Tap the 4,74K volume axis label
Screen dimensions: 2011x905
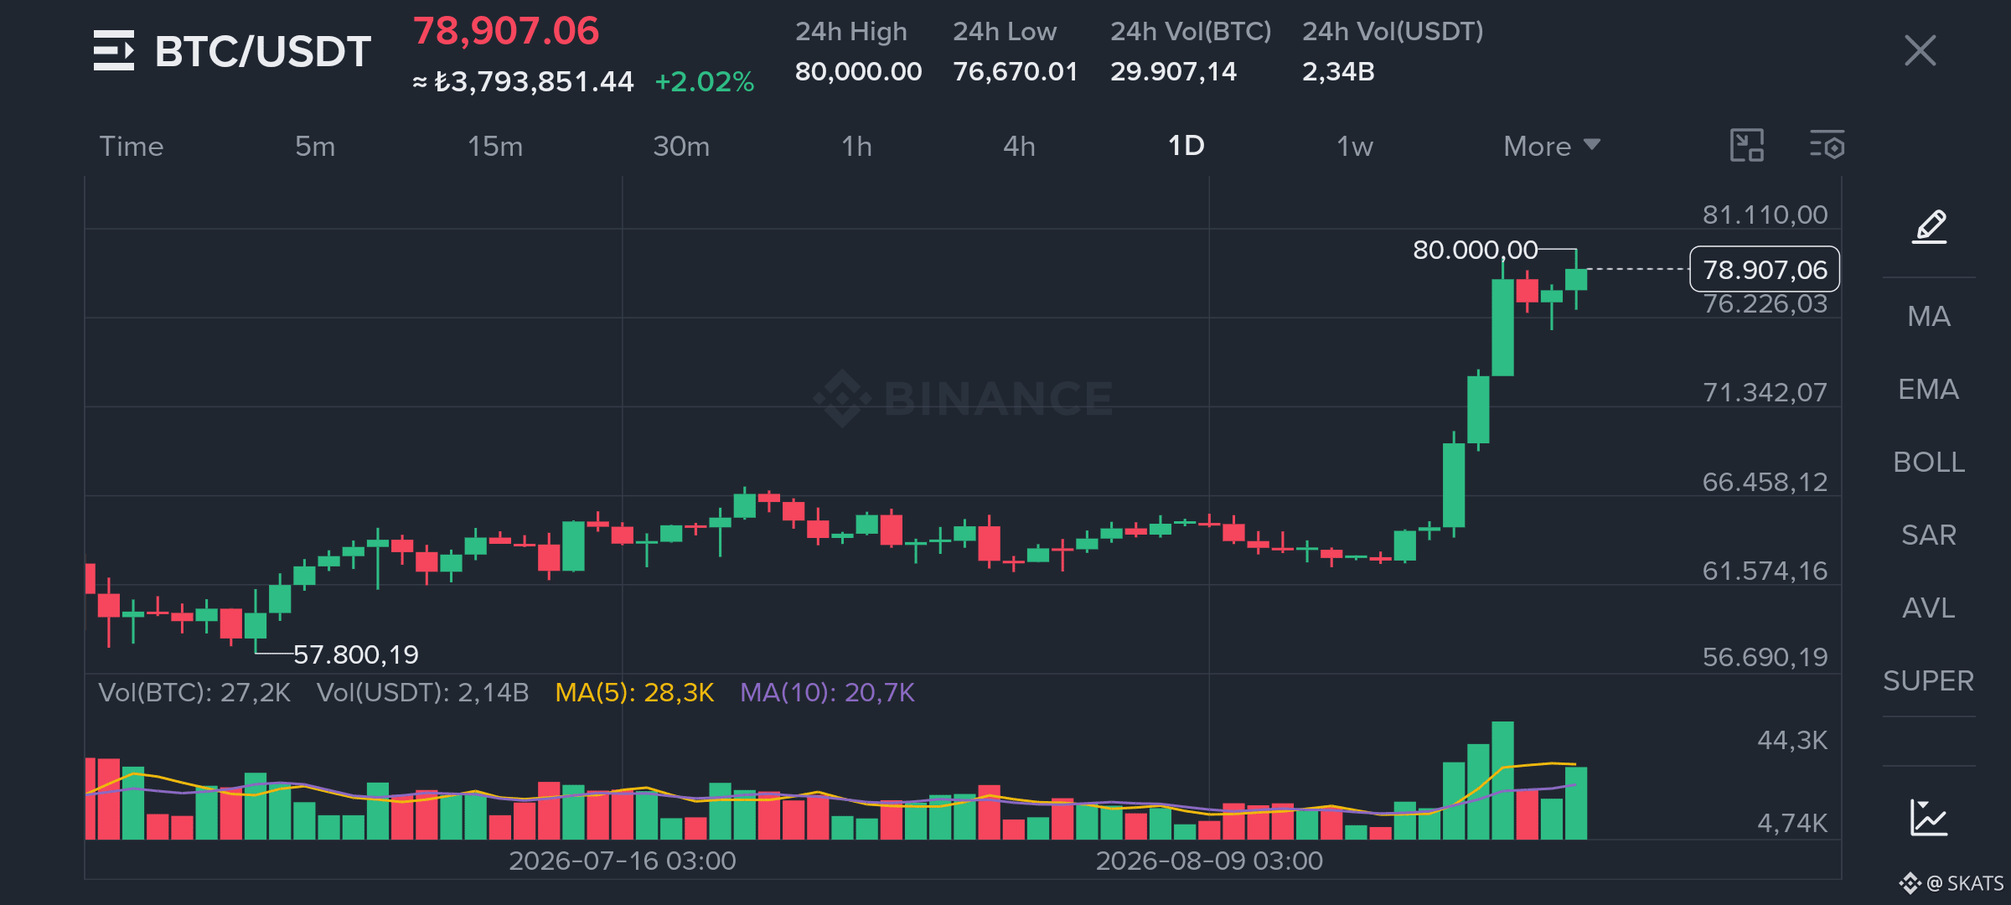(x=1792, y=823)
